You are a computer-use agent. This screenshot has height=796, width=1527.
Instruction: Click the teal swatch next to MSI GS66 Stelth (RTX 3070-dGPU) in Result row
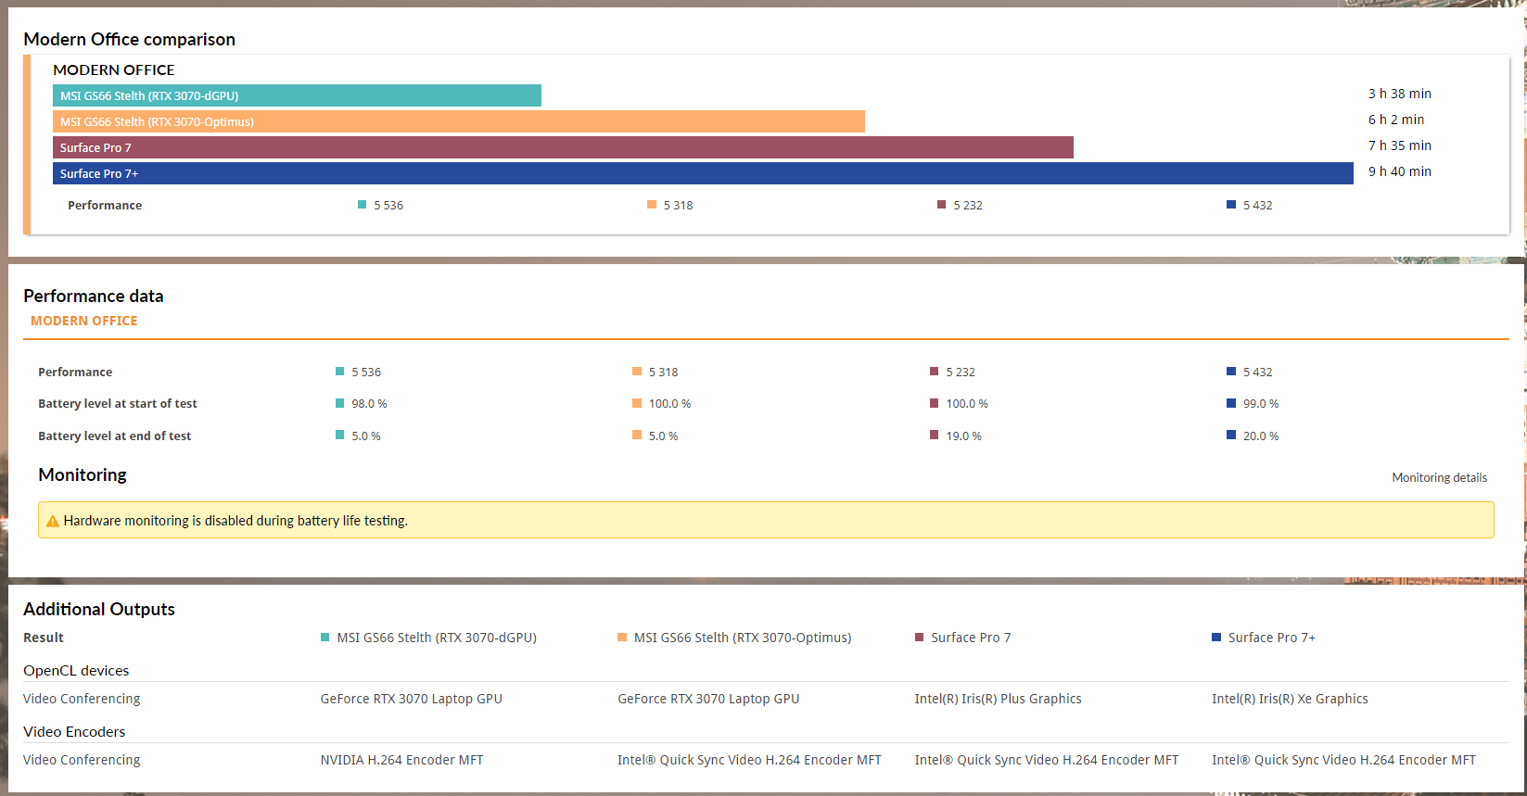[324, 638]
